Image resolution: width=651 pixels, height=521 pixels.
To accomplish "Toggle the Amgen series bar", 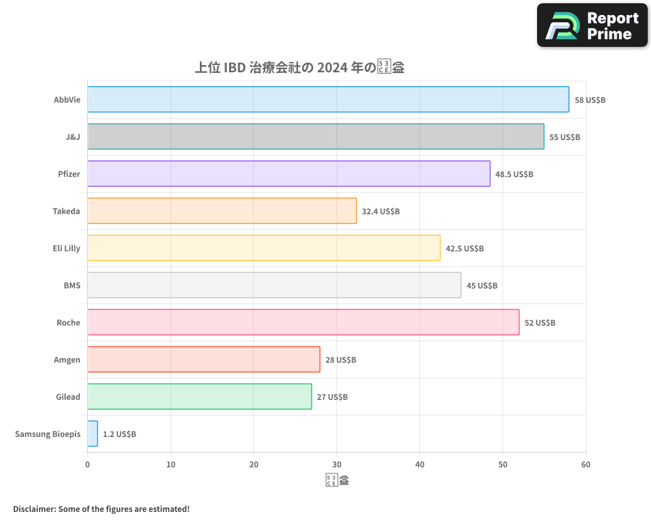I will (x=202, y=359).
